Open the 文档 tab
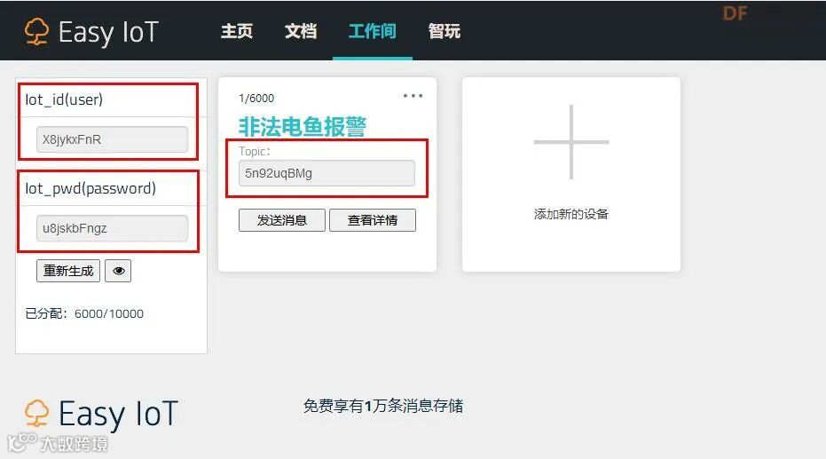 (301, 31)
